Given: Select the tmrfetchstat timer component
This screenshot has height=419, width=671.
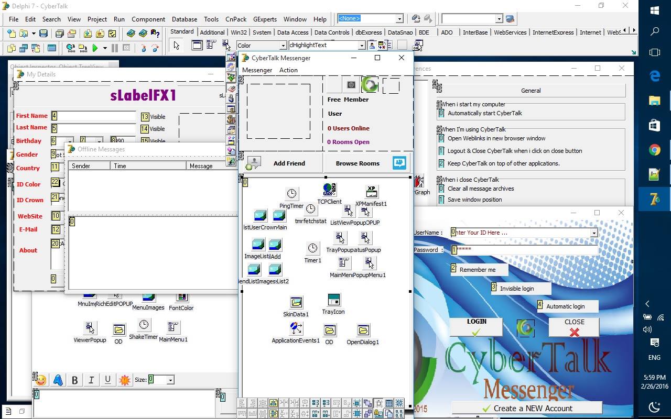Looking at the screenshot, I should [310, 210].
